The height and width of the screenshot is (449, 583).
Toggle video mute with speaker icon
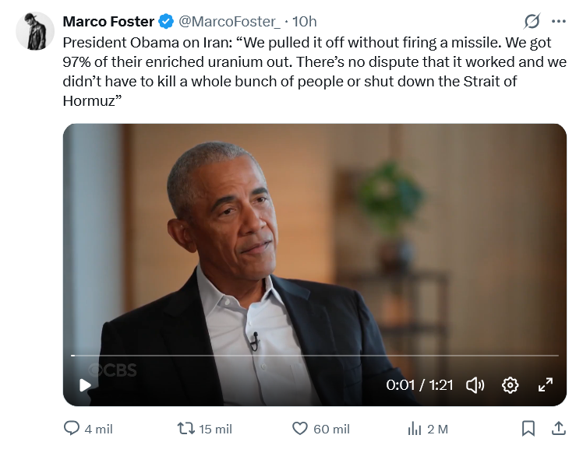click(475, 385)
